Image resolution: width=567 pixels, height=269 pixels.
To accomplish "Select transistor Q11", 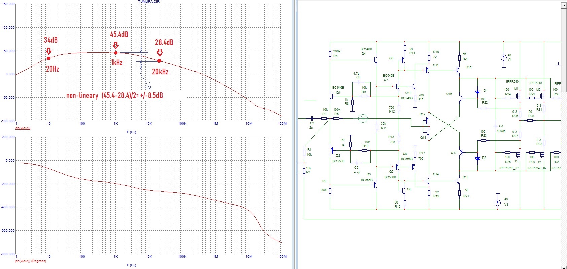I will coord(427,70).
